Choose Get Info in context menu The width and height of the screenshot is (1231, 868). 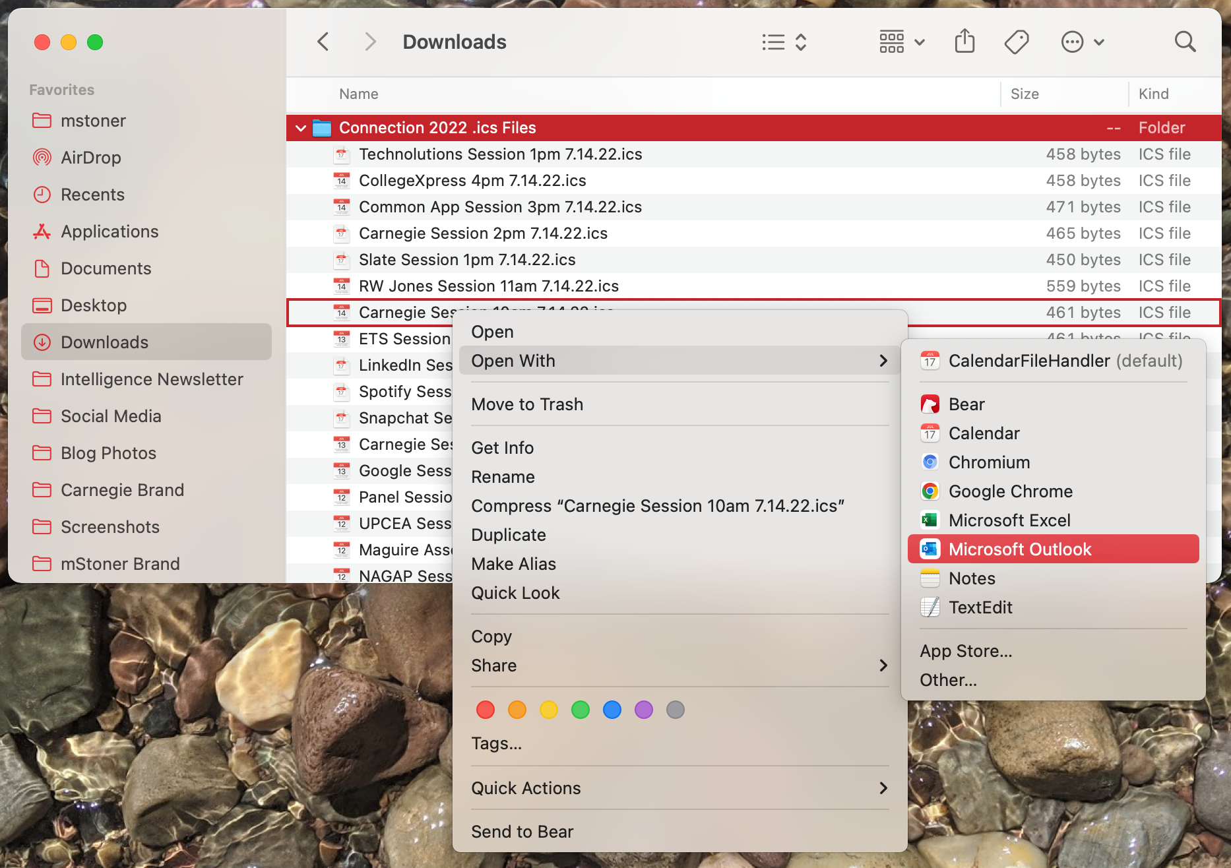click(679, 448)
